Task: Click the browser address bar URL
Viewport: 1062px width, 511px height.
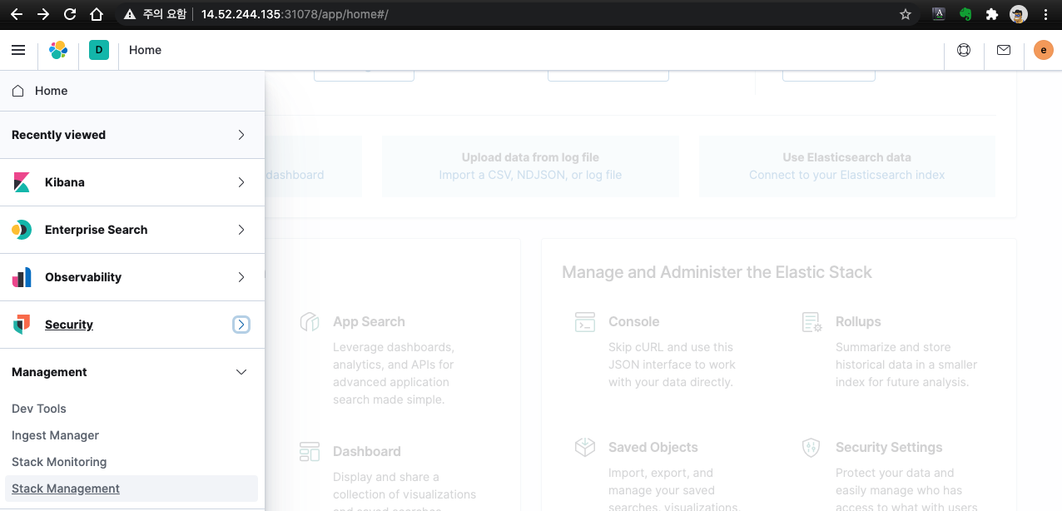Action: pos(295,14)
